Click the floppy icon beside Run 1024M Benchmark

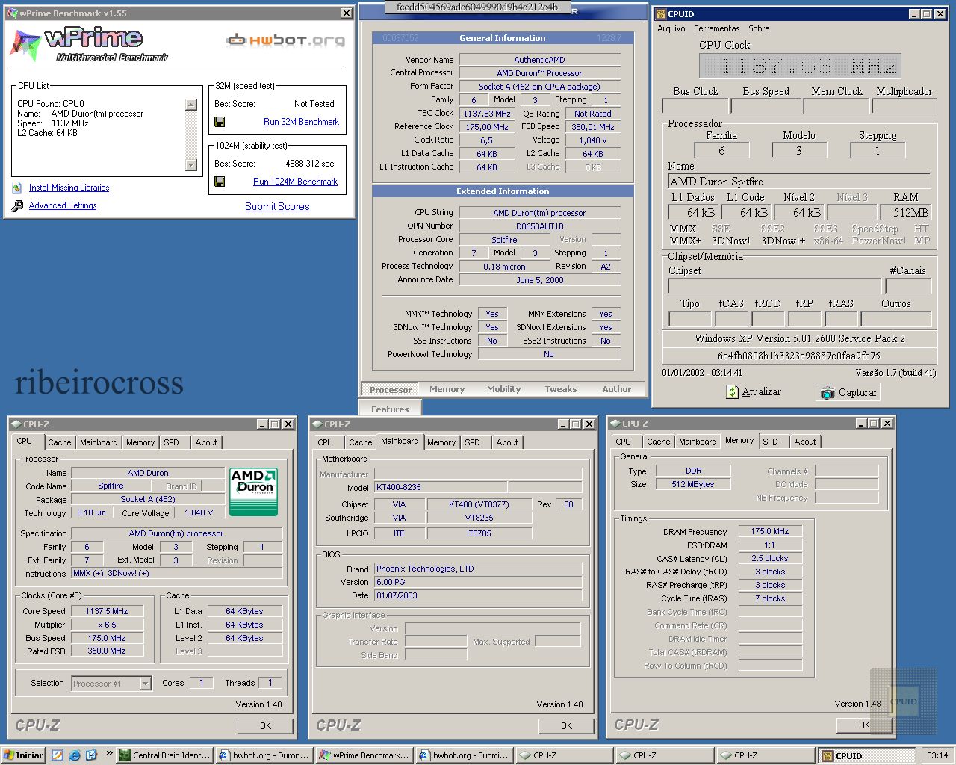coord(220,182)
